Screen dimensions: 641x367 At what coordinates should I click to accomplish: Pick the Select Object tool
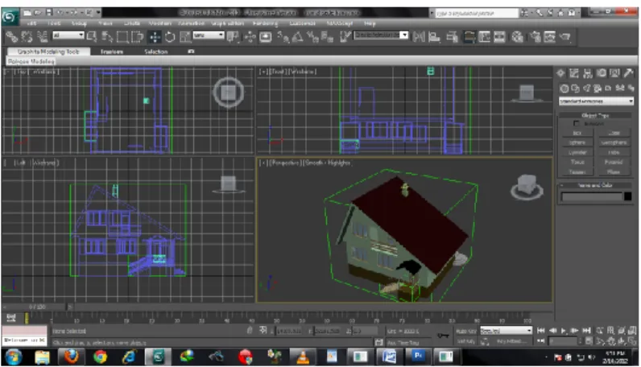(x=92, y=37)
